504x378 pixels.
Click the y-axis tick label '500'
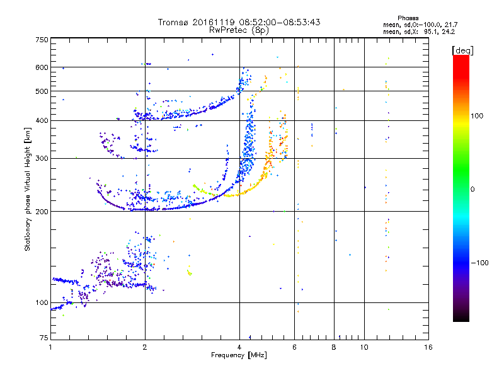point(42,91)
